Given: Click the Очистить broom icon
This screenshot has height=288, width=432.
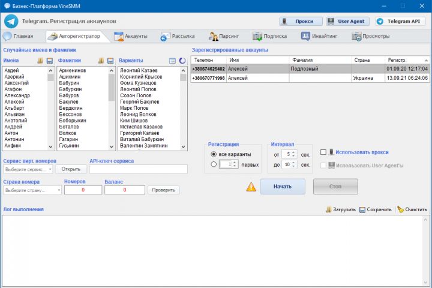Looking at the screenshot, I should tap(400, 209).
